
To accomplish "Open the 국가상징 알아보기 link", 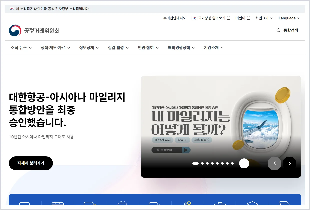I will 211,18.
